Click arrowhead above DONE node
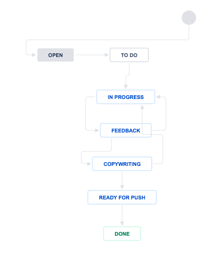 pyautogui.click(x=122, y=223)
